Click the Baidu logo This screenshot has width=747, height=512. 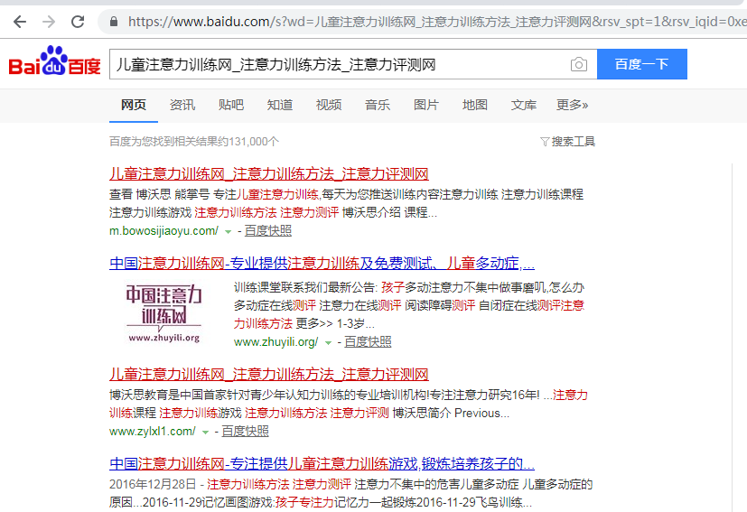[x=54, y=63]
